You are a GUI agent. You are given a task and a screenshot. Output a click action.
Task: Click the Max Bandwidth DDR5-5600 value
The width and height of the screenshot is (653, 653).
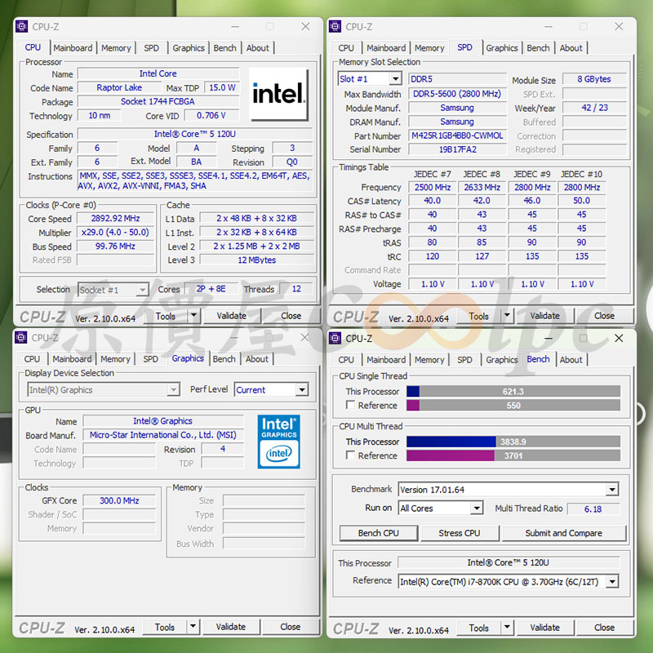click(x=457, y=94)
